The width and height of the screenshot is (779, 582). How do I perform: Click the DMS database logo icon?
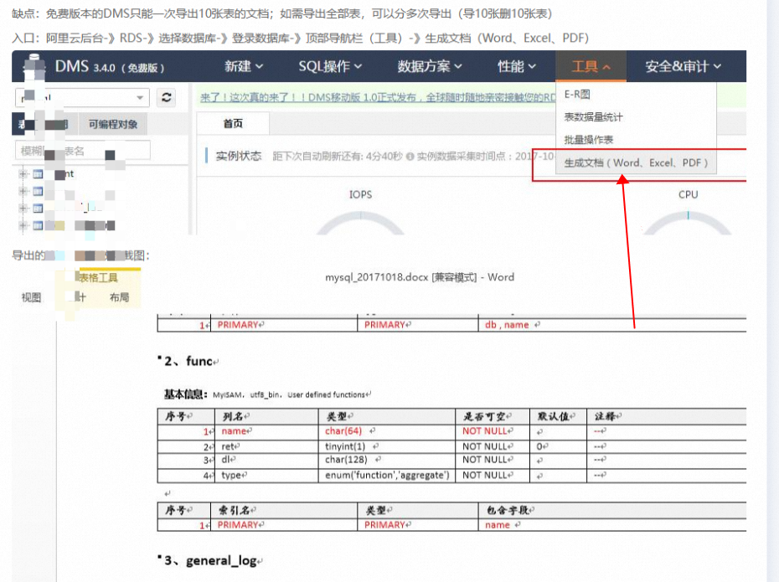[x=34, y=66]
